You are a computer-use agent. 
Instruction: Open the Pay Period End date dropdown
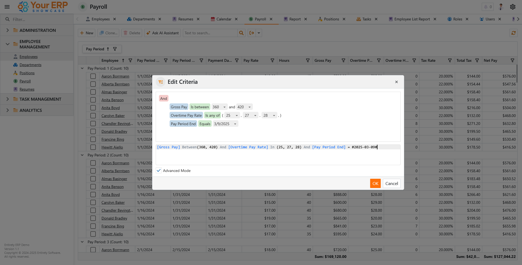coord(235,124)
